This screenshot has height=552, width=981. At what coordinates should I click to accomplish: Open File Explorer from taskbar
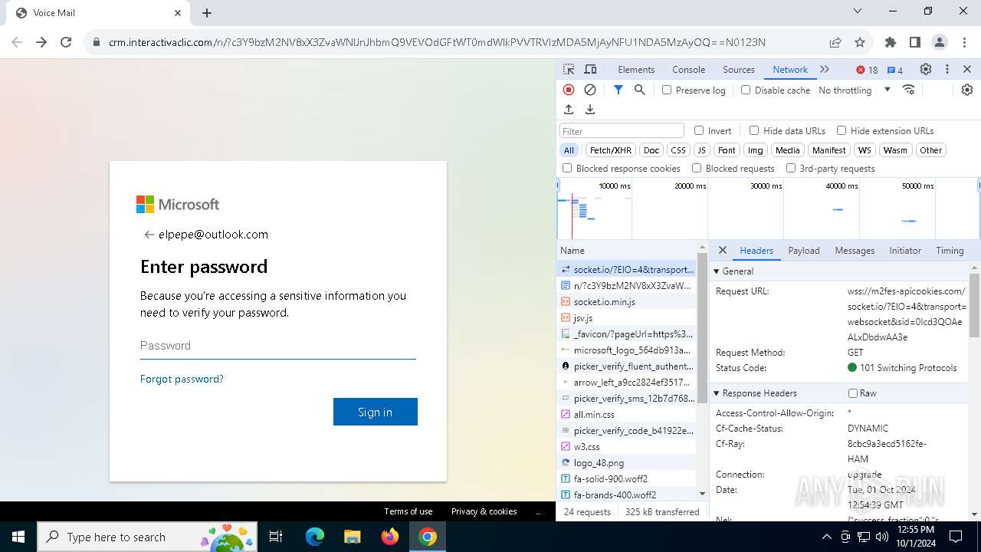(x=352, y=537)
